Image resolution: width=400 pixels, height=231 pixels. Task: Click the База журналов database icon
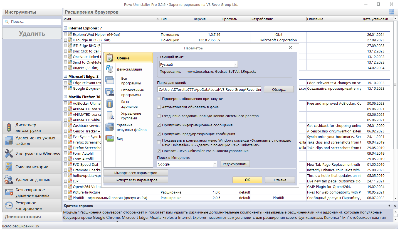pos(110,104)
